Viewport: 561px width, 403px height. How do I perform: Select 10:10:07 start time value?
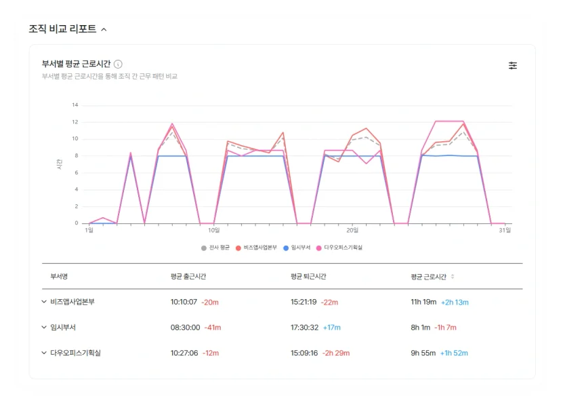point(184,302)
